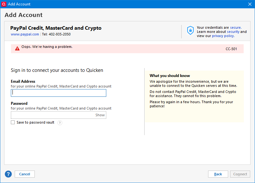Click the 'Password' label

[x=19, y=103]
